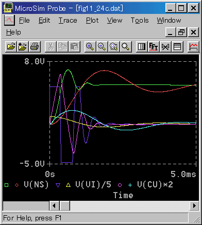Image resolution: width=202 pixels, height=225 pixels.
Task: Click the Zoom Out magnifier icon
Action: coord(102,46)
